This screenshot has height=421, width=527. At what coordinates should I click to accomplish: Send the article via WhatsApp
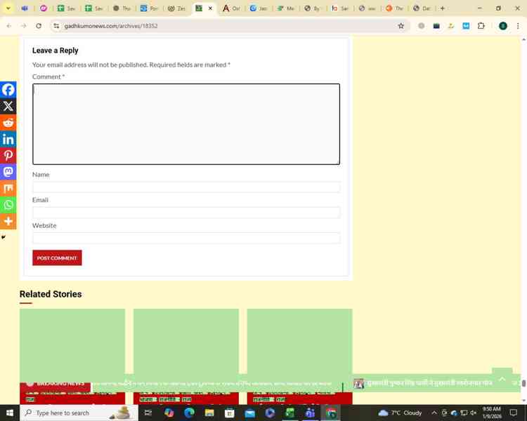(x=8, y=205)
